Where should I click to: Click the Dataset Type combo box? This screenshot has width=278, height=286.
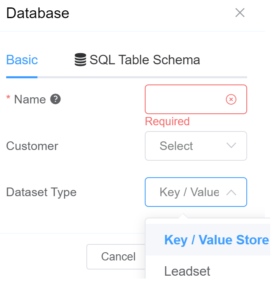[189, 192]
